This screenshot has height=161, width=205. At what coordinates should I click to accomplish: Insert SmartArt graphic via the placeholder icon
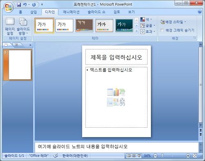click(x=122, y=92)
